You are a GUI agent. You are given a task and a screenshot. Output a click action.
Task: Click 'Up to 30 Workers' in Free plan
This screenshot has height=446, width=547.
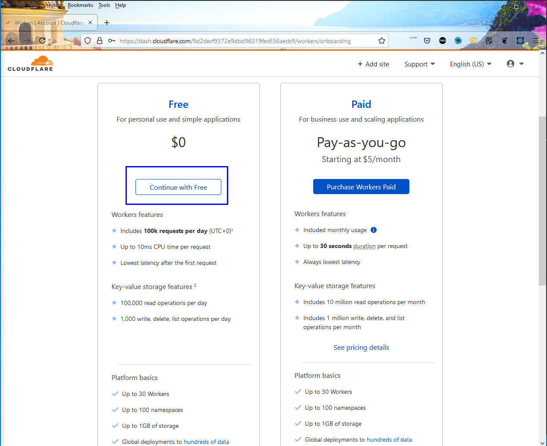(145, 394)
